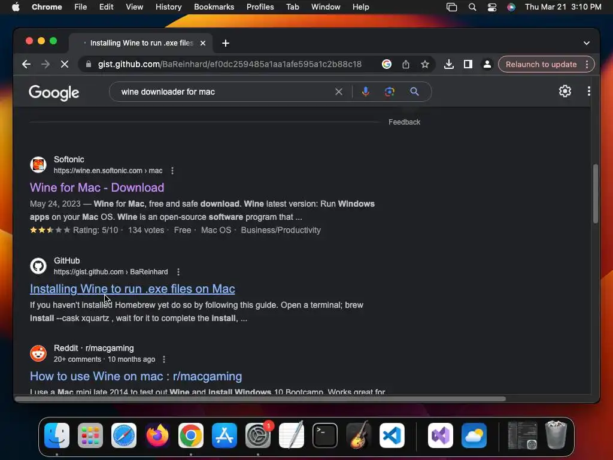Open Installing Wine to run .exe link
613x460 pixels.
point(132,289)
